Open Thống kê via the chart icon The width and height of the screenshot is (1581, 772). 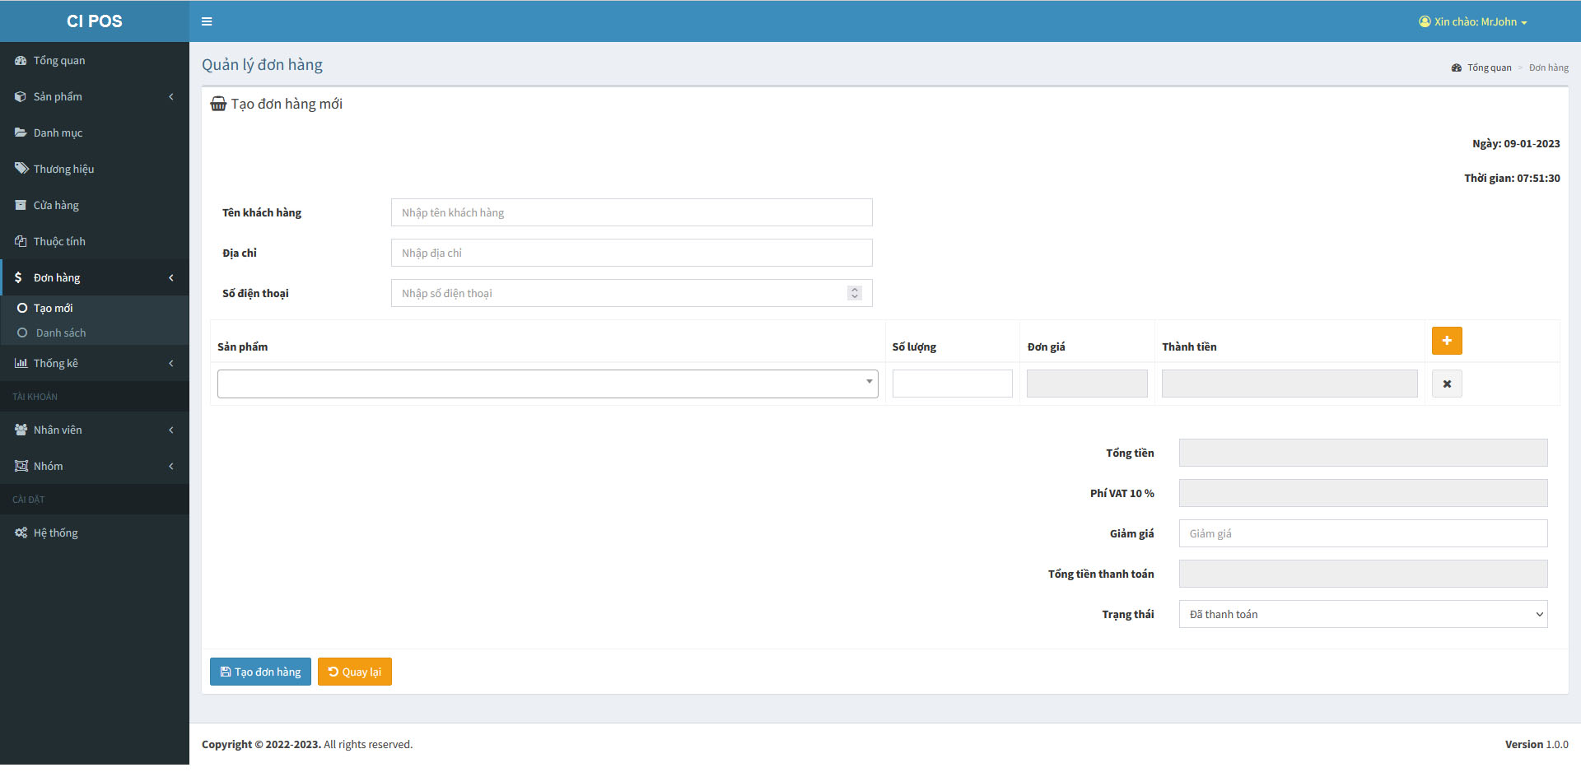(20, 363)
